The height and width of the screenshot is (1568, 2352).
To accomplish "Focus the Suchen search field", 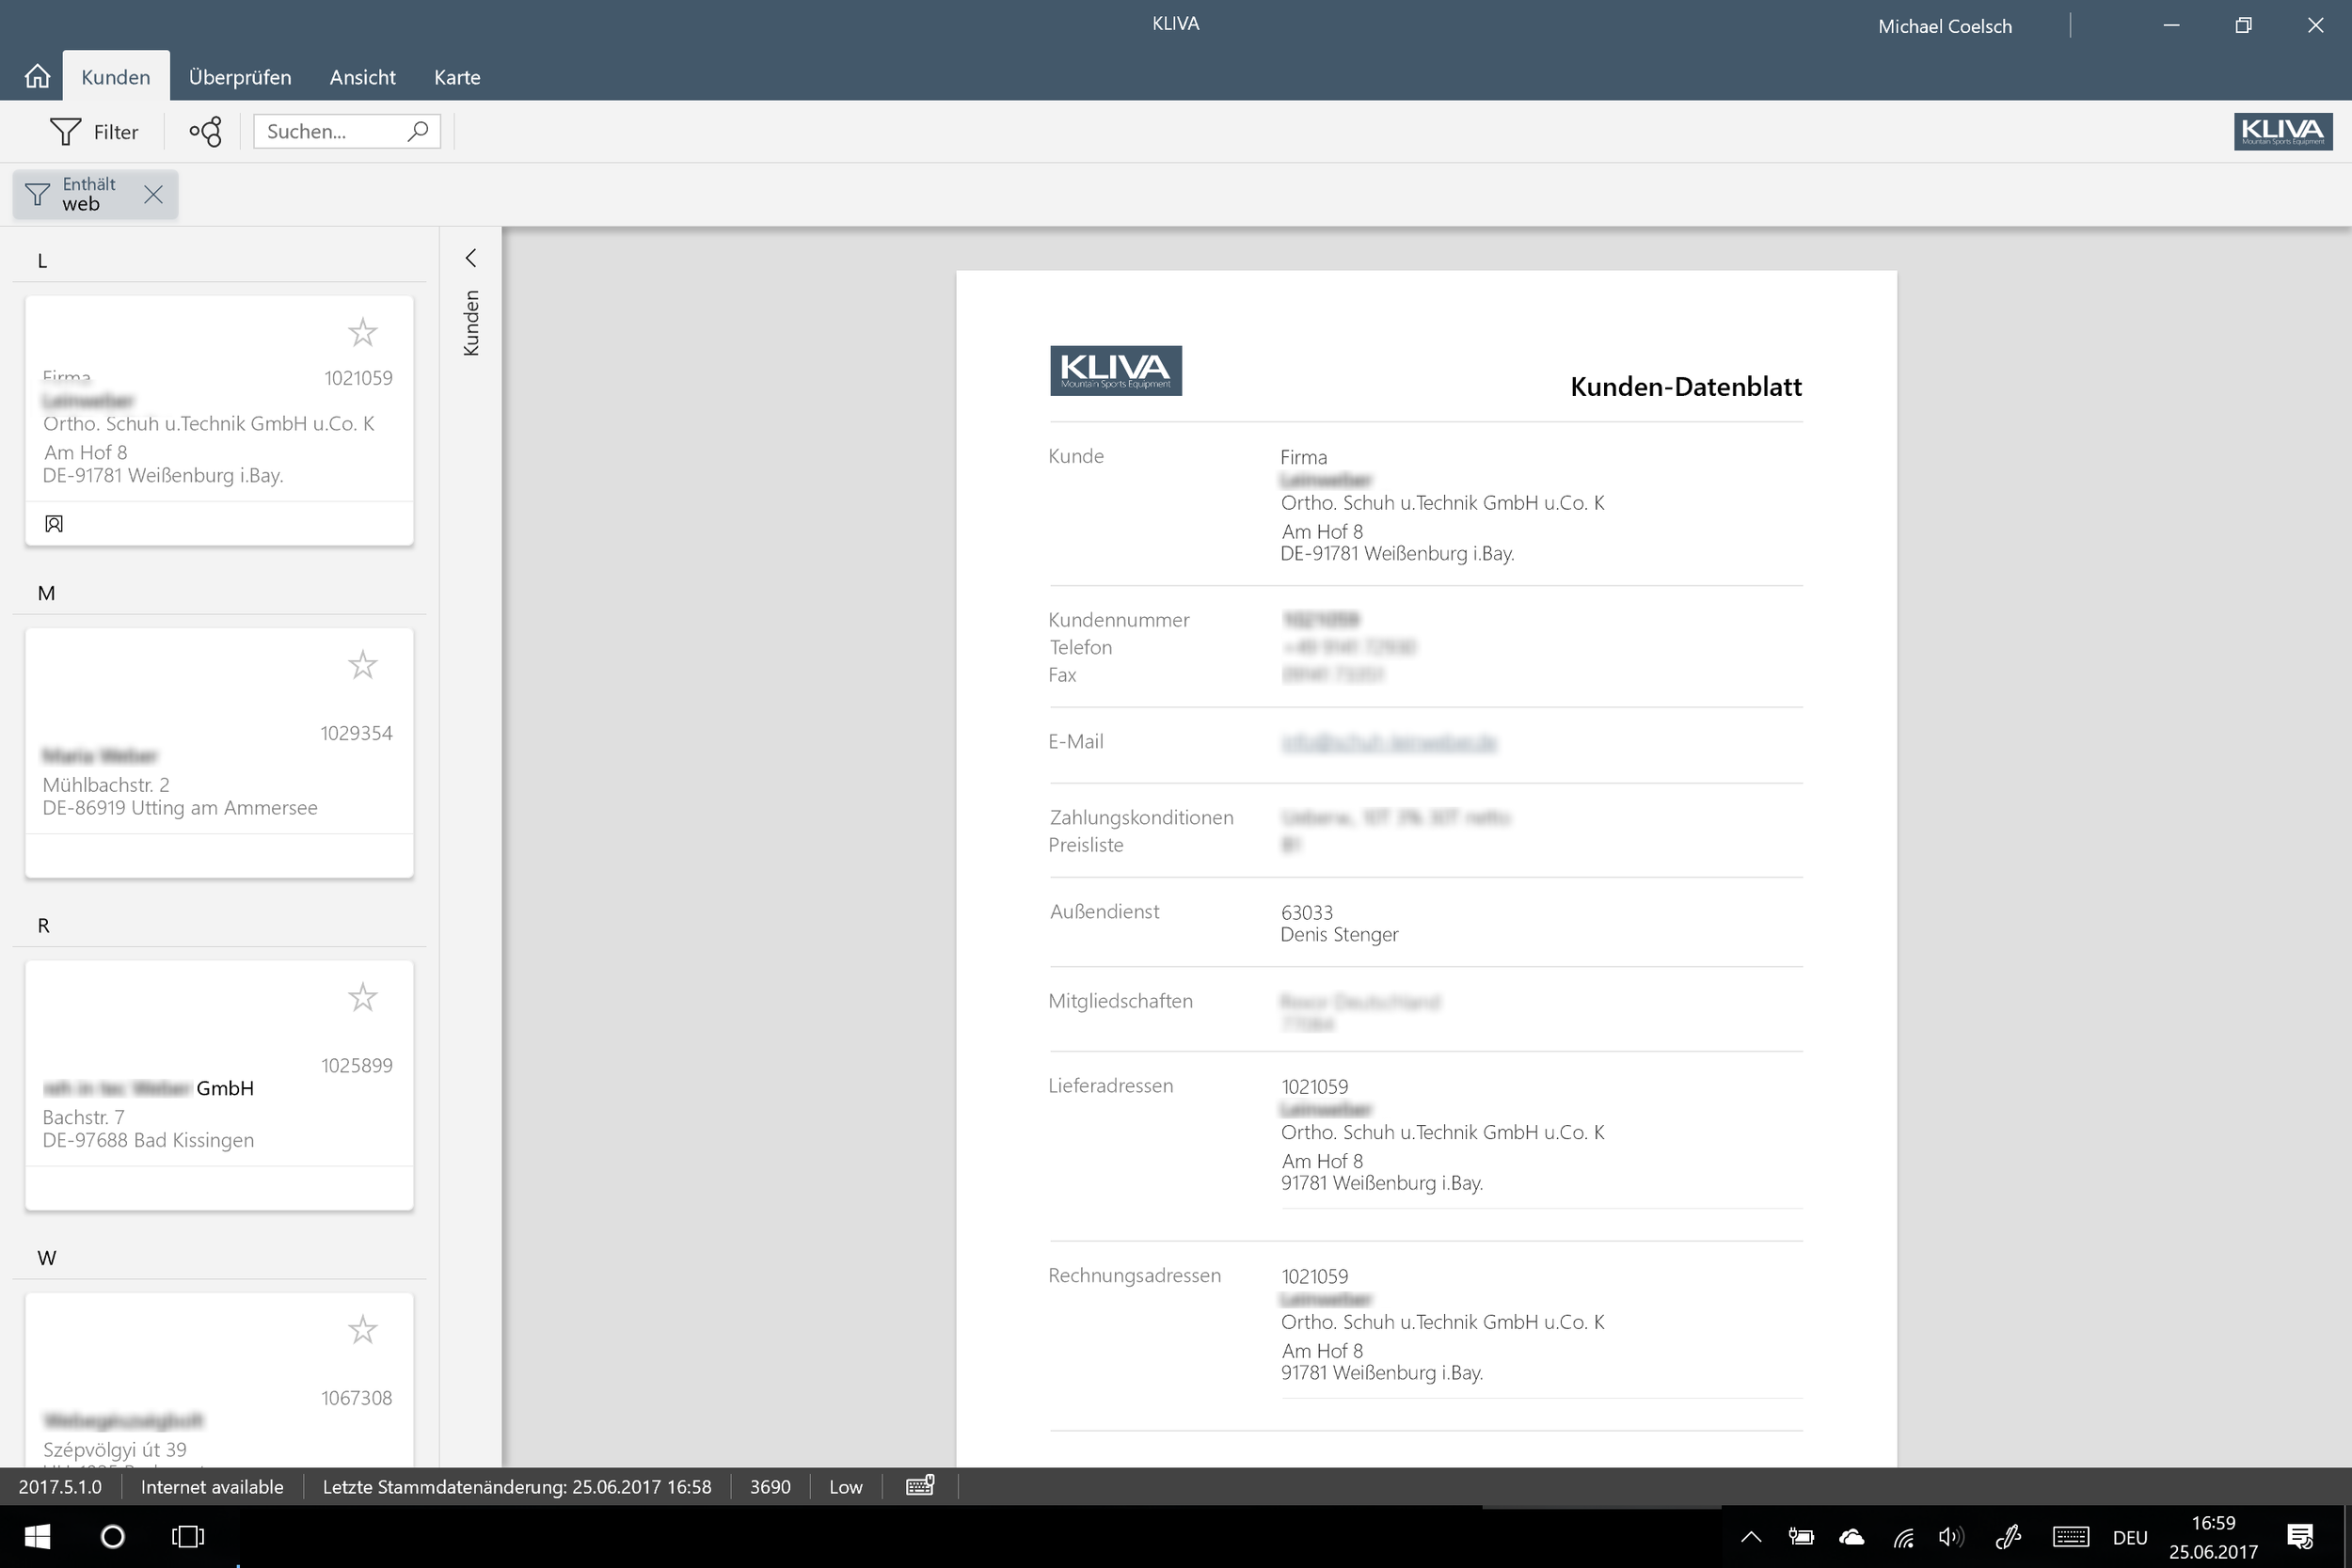I will (x=346, y=131).
